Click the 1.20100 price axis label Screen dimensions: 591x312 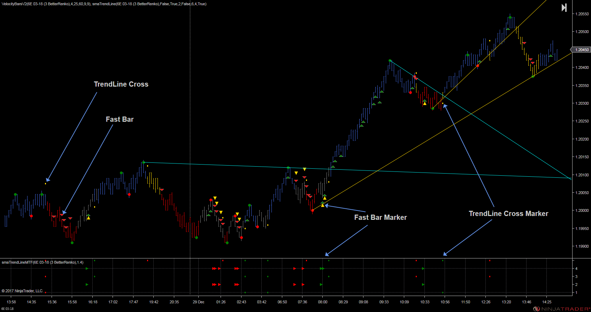click(582, 175)
